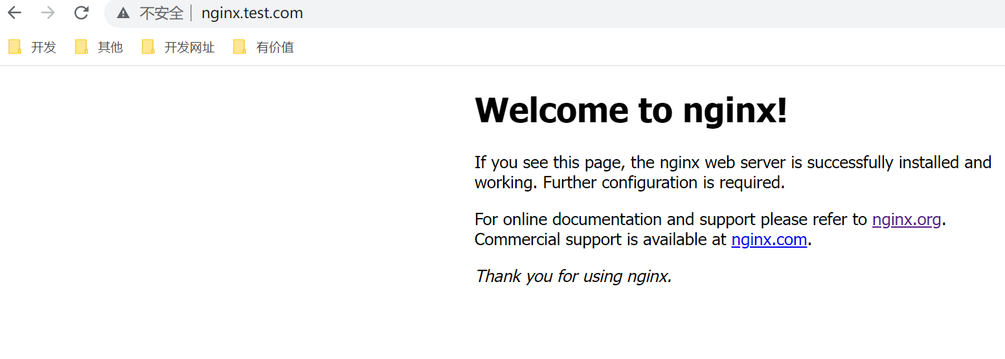Click the 'Further configuration is required' sentence
1005x359 pixels.
click(x=664, y=182)
